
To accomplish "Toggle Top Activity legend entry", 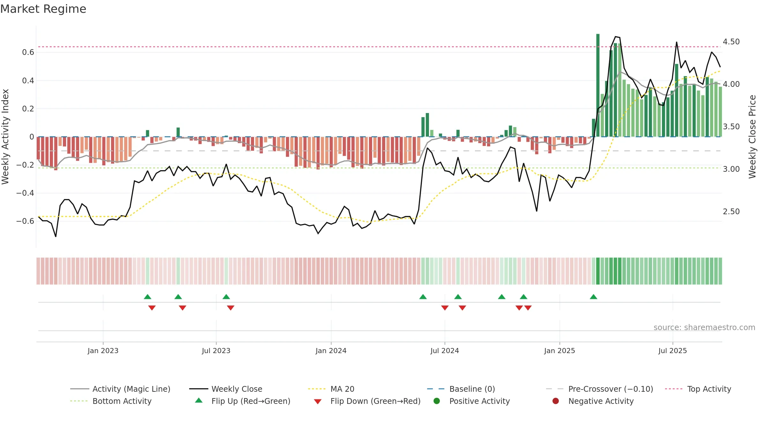I will tap(698, 389).
